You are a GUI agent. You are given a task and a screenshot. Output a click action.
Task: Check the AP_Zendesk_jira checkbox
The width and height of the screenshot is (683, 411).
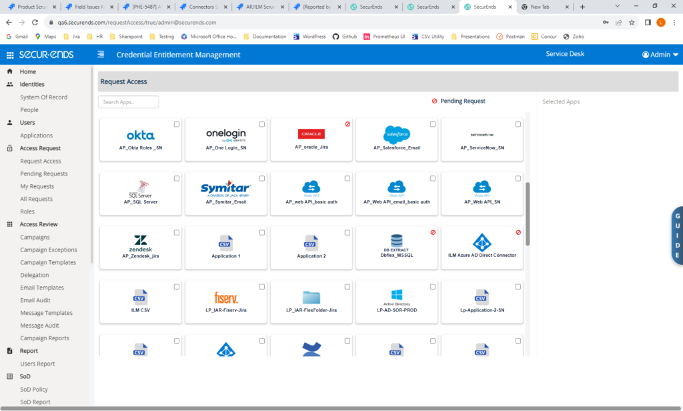(176, 232)
